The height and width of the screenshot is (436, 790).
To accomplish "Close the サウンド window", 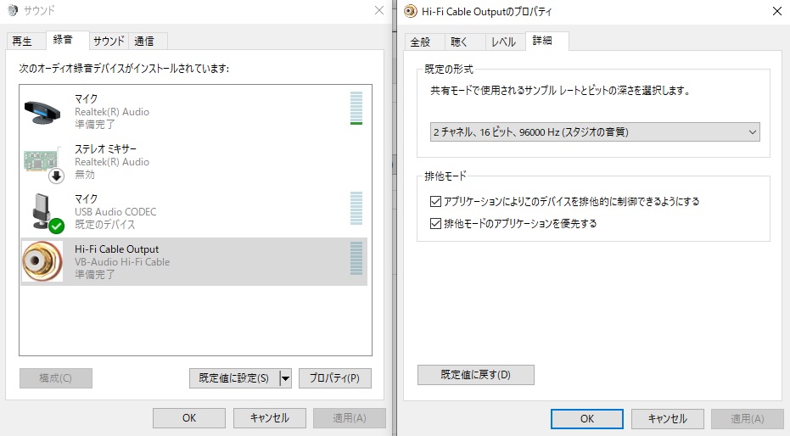I will (379, 10).
